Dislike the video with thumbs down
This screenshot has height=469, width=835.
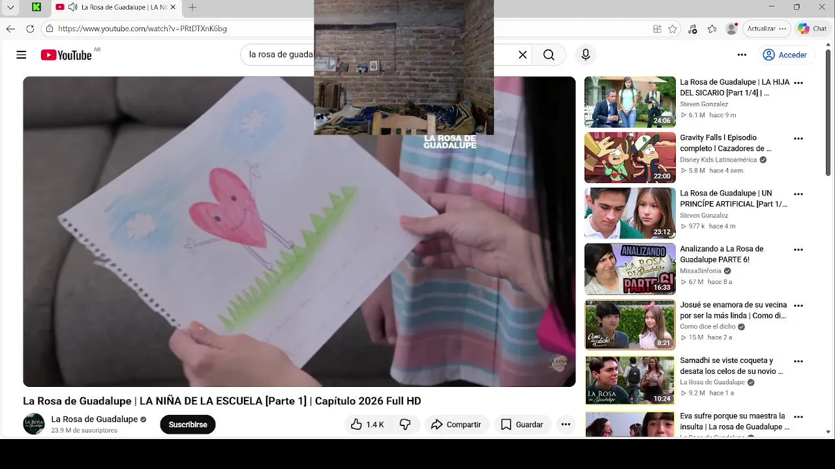(x=405, y=425)
